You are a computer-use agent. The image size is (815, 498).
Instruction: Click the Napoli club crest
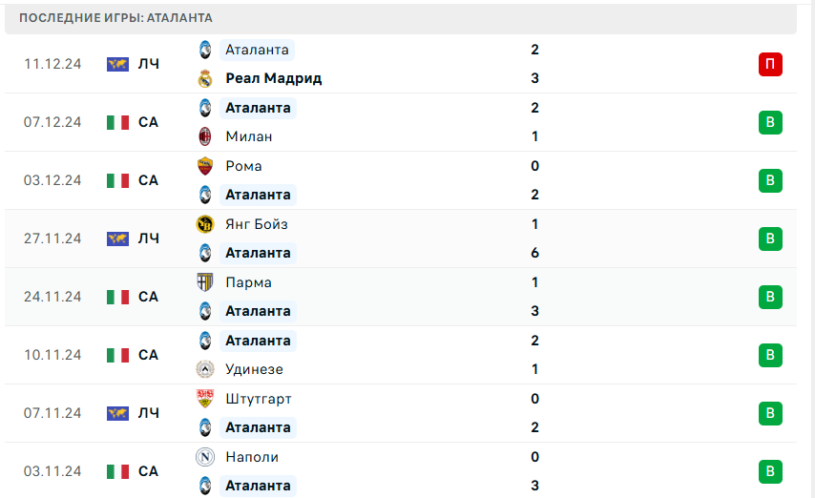204,457
